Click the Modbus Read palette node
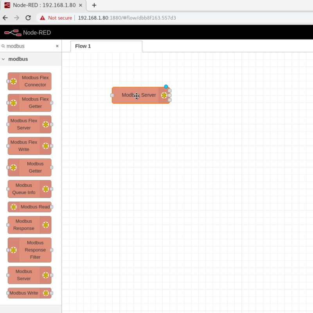313x313 pixels. coord(30,207)
